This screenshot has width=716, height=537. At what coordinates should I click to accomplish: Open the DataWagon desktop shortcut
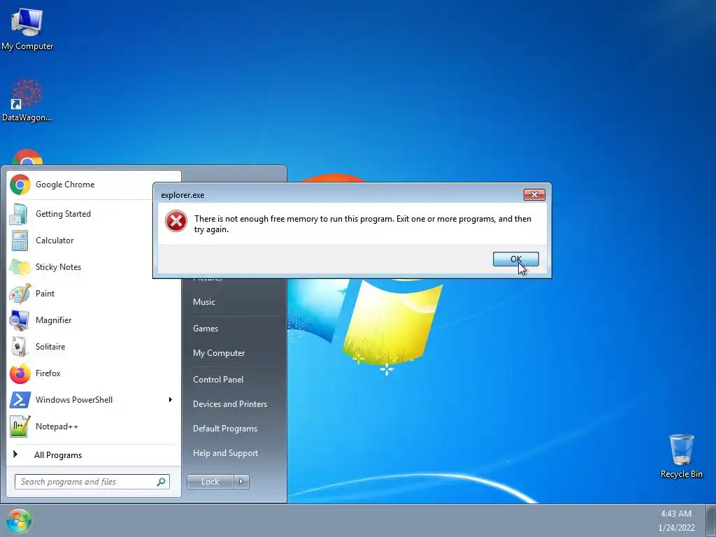27,101
